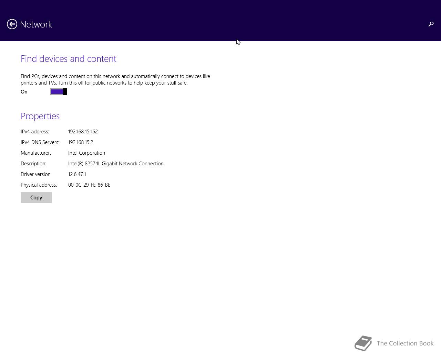Click the Network page title

click(x=36, y=24)
